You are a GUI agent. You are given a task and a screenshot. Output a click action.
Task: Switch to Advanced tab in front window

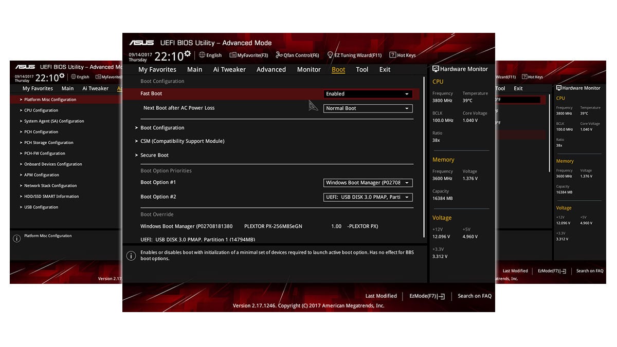click(x=271, y=70)
